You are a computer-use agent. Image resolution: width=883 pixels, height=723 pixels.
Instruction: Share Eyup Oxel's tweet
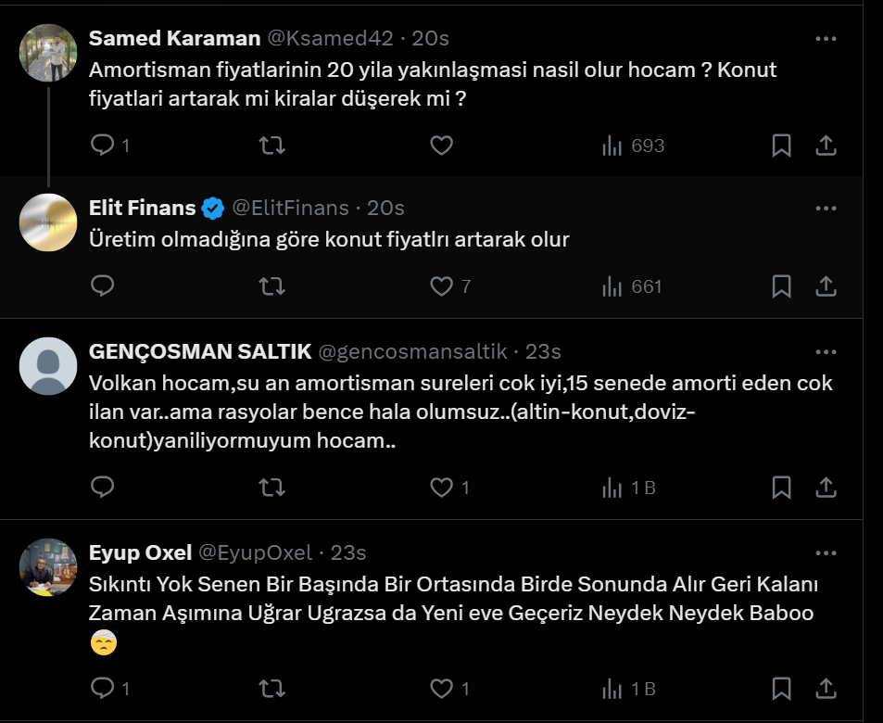coord(826,689)
